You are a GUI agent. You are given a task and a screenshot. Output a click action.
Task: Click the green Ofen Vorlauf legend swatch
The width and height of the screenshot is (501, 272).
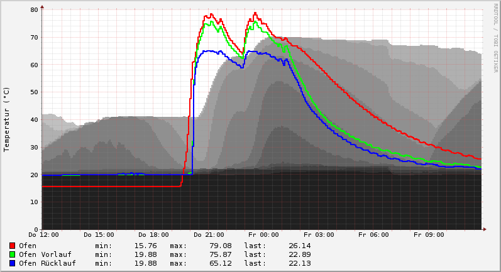tap(12, 254)
